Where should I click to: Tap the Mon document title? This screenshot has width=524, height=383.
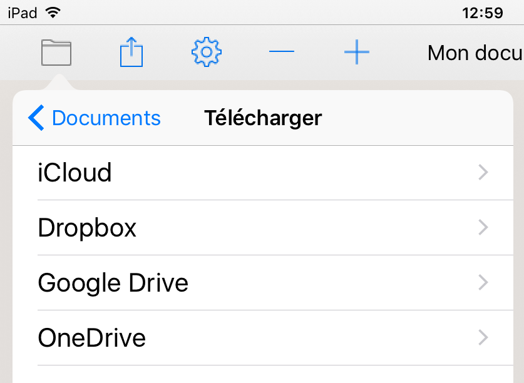pyautogui.click(x=476, y=53)
